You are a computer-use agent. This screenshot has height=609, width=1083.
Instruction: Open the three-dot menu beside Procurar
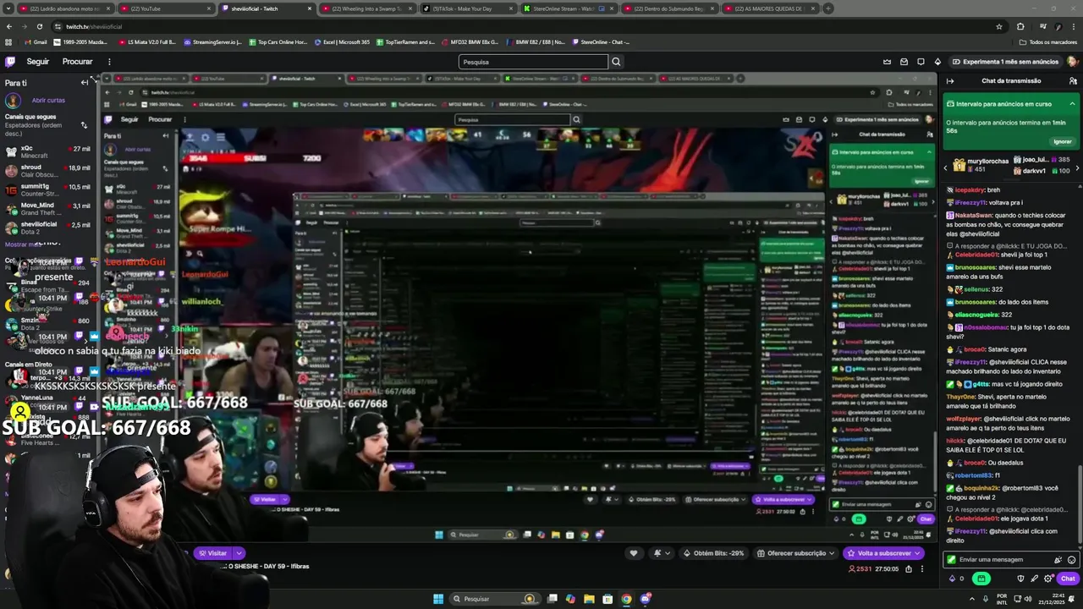109,62
